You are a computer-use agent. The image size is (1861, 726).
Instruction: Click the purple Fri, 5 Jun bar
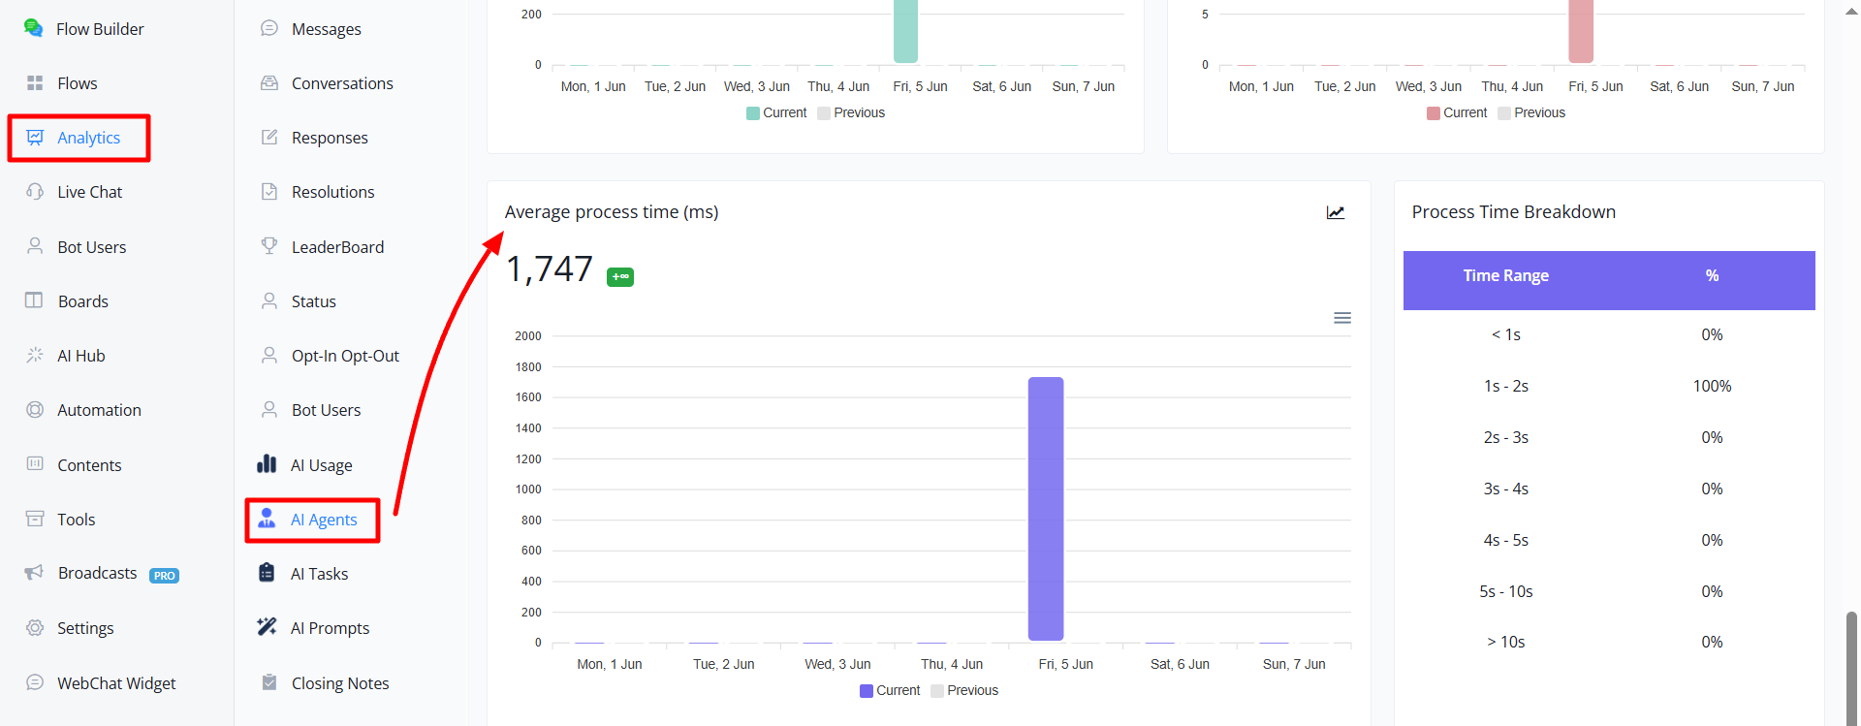tap(1046, 509)
